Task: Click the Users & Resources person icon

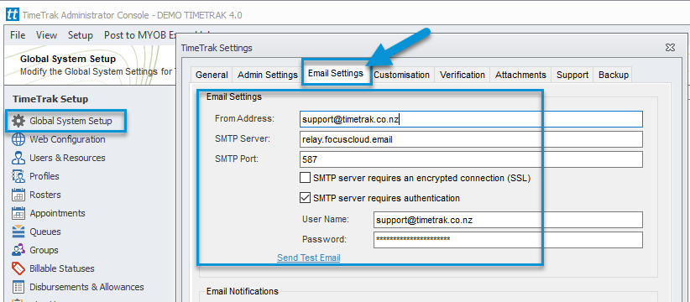Action: (18, 158)
